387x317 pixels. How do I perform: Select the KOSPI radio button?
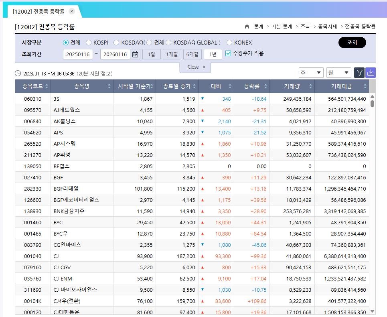(x=89, y=43)
